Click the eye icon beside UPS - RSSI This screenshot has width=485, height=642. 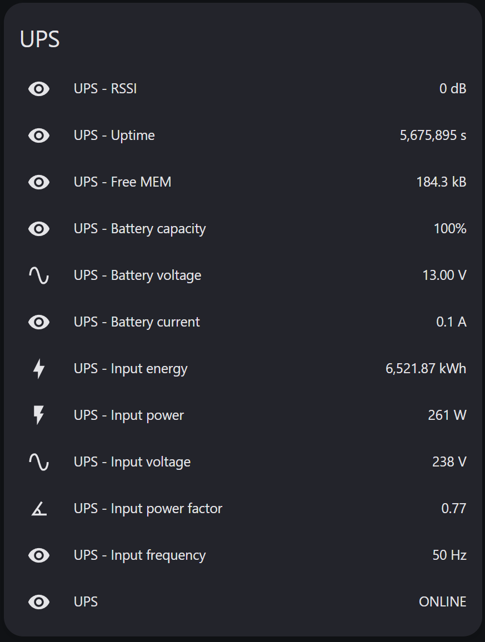pos(39,89)
